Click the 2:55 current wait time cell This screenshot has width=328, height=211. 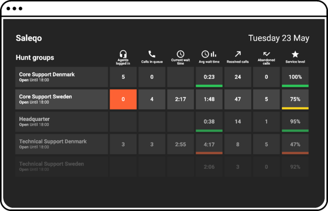(x=181, y=144)
